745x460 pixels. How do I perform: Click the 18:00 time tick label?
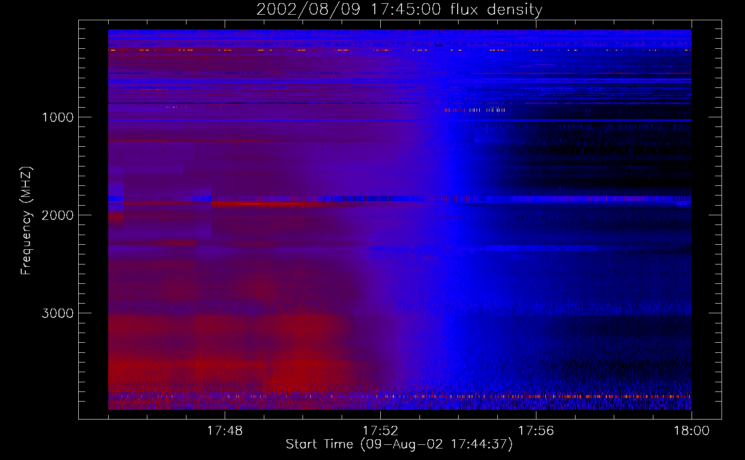(x=692, y=431)
